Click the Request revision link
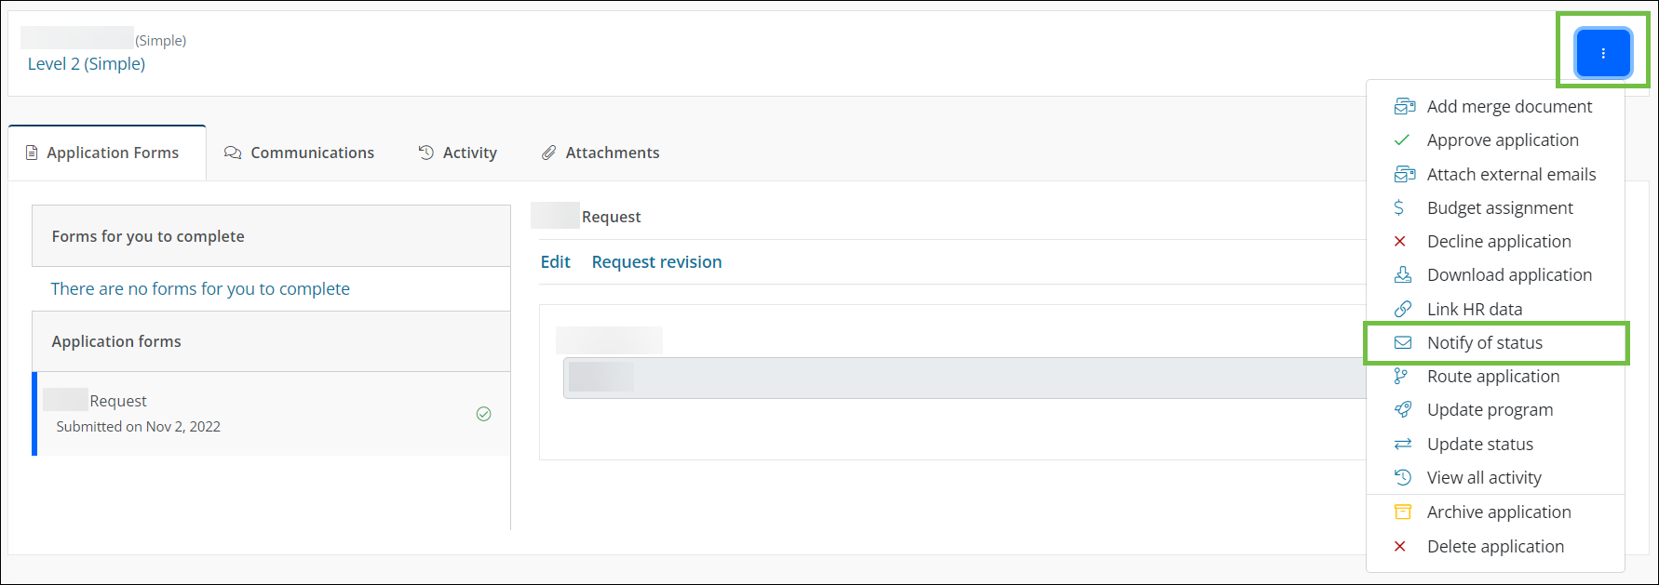 [x=656, y=262]
